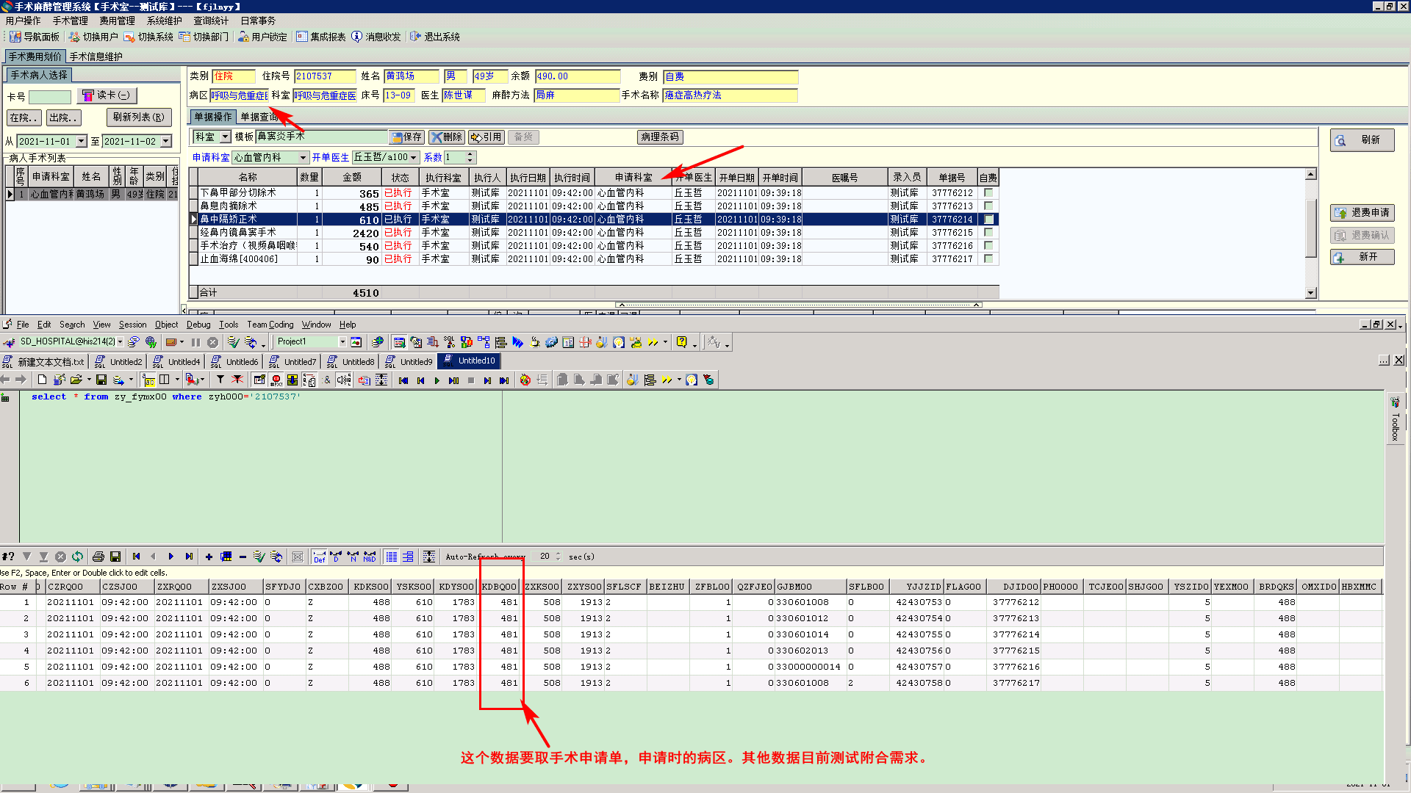1411x793 pixels.
Task: Click the green execute play icon
Action: click(x=437, y=380)
